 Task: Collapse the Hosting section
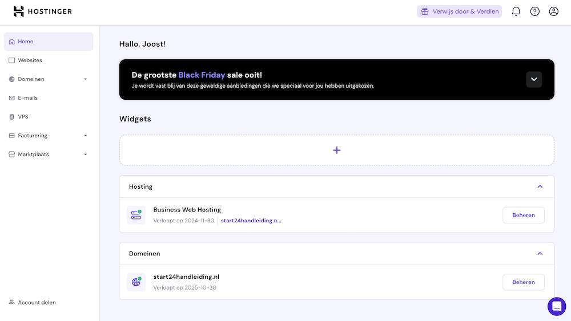coord(540,186)
